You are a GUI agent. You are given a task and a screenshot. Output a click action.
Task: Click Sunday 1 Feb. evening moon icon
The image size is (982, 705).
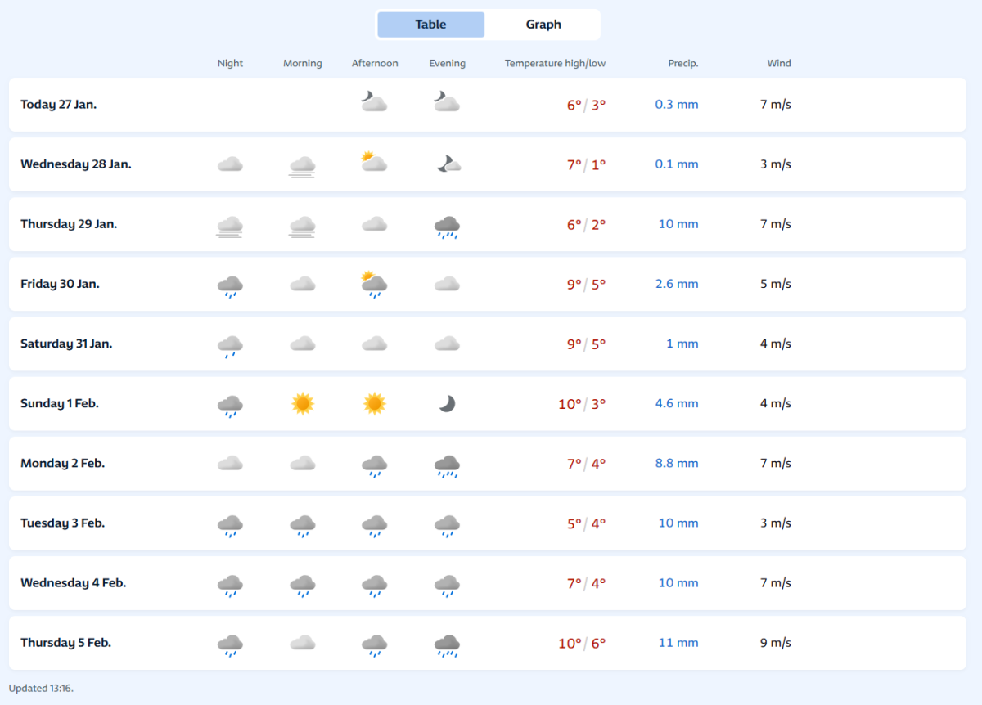coord(447,403)
